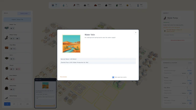Pick the Brick Maker build icon

[7, 78]
